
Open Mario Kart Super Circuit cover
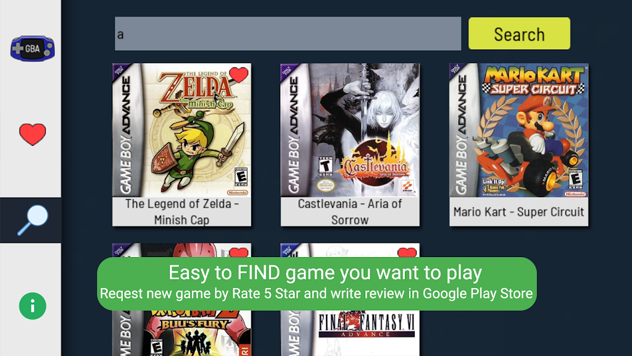pos(518,130)
